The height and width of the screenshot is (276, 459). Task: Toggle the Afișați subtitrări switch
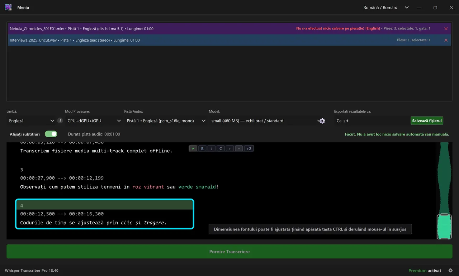(x=51, y=134)
